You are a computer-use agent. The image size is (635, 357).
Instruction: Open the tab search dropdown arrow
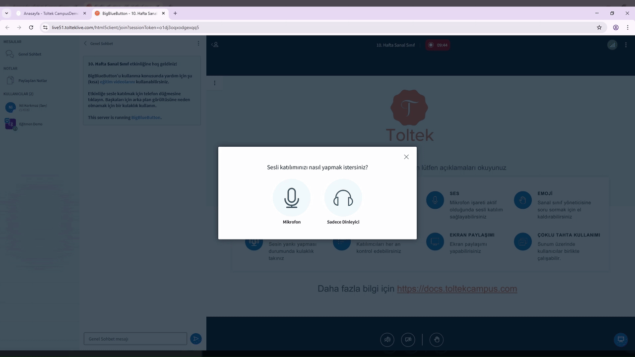click(6, 13)
